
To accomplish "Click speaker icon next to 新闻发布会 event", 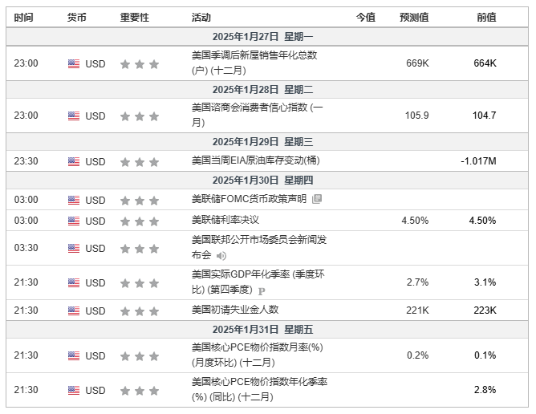I will tap(221, 256).
